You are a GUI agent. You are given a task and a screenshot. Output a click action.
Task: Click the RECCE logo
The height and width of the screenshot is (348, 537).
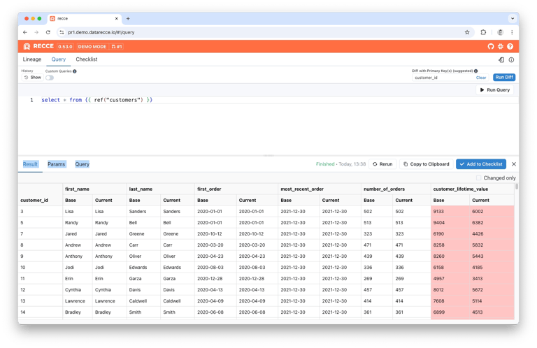coord(38,46)
